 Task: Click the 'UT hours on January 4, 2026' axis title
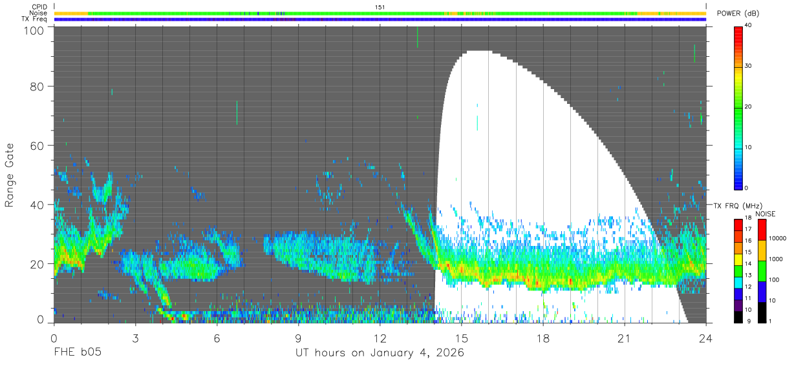[380, 353]
